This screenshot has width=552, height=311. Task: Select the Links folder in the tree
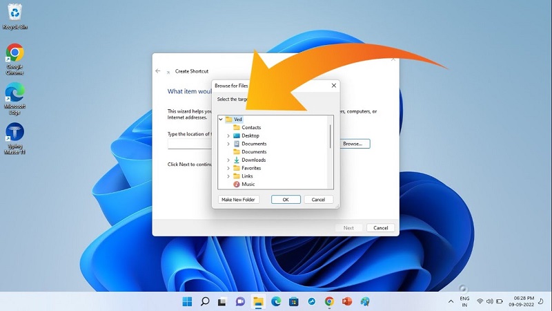pos(244,176)
